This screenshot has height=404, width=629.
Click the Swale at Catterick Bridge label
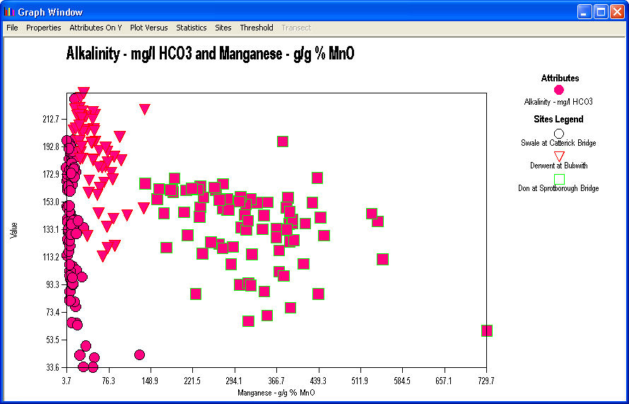tap(558, 143)
